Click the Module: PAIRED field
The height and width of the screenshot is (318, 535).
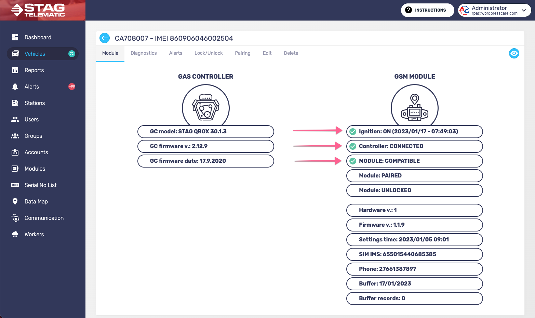click(415, 176)
